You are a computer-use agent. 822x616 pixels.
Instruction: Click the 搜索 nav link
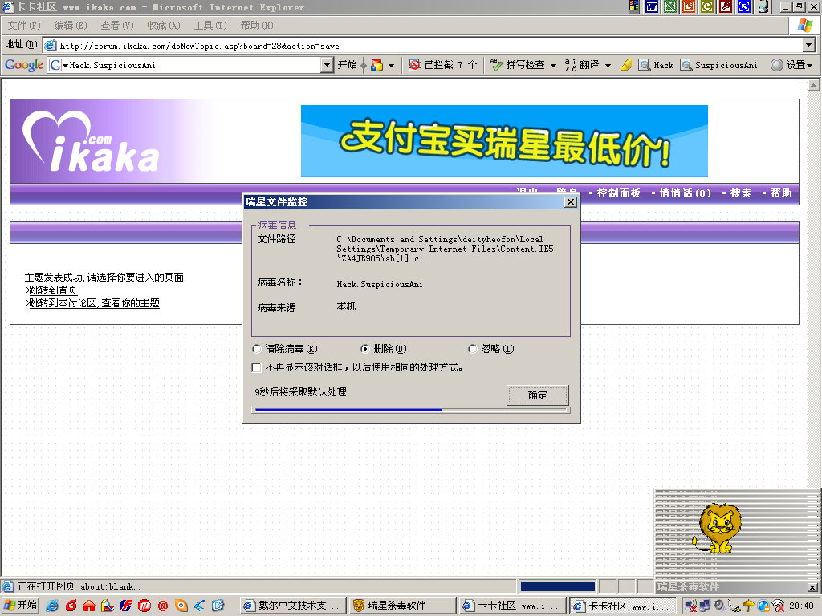point(741,193)
